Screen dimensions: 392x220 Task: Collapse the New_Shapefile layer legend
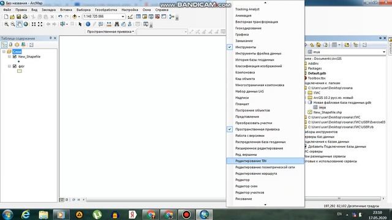tap(9, 57)
